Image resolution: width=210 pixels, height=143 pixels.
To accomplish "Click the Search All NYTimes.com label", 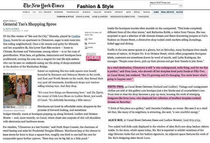I will [160, 3].
